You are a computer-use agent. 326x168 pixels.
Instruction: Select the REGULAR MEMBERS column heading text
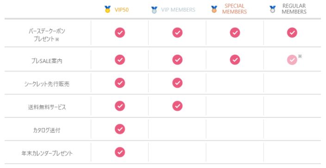[294, 9]
